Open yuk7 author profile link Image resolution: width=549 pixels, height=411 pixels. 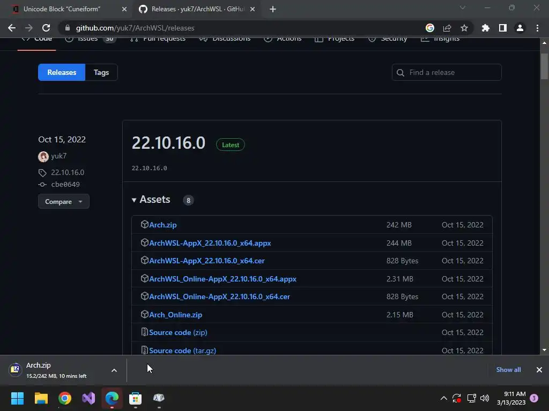pos(58,156)
